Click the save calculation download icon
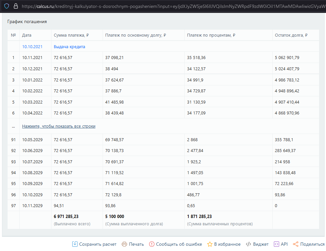 (x=75, y=244)
